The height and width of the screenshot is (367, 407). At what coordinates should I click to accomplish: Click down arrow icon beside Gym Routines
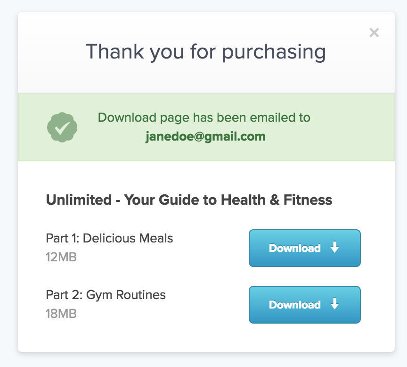click(335, 304)
